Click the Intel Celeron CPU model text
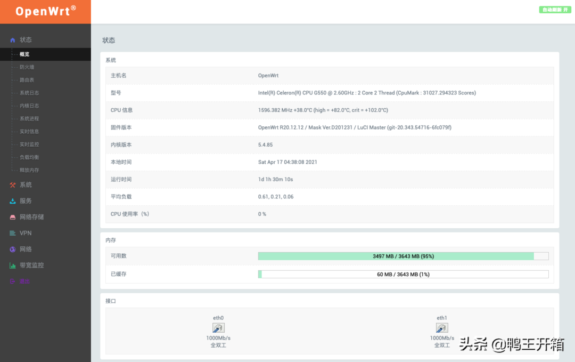575x362 pixels. coord(367,93)
